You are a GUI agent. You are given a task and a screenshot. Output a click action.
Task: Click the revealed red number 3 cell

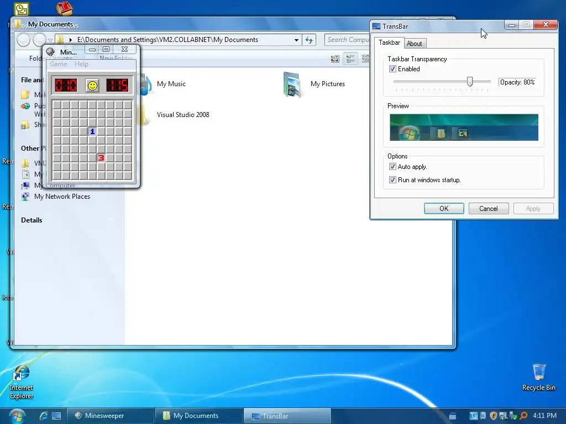coord(101,158)
